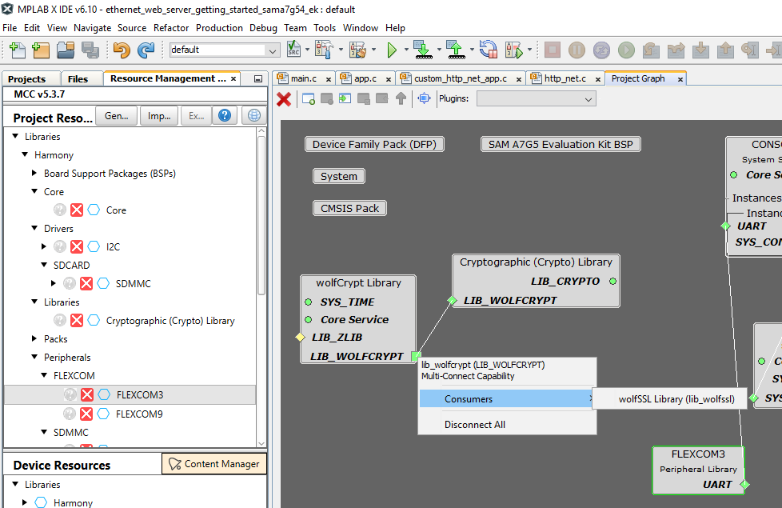Click the red X next to I2C
The width and height of the screenshot is (782, 508).
[77, 246]
